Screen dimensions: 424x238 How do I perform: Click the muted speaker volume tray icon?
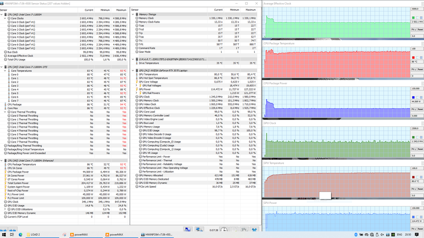point(382,235)
